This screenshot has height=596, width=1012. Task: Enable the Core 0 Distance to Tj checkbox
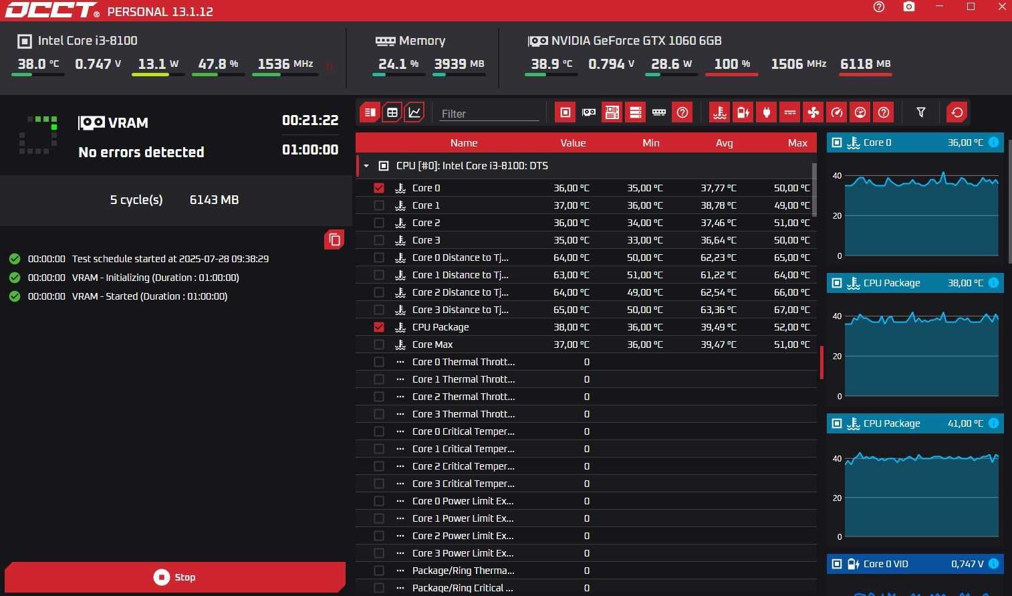click(x=379, y=258)
